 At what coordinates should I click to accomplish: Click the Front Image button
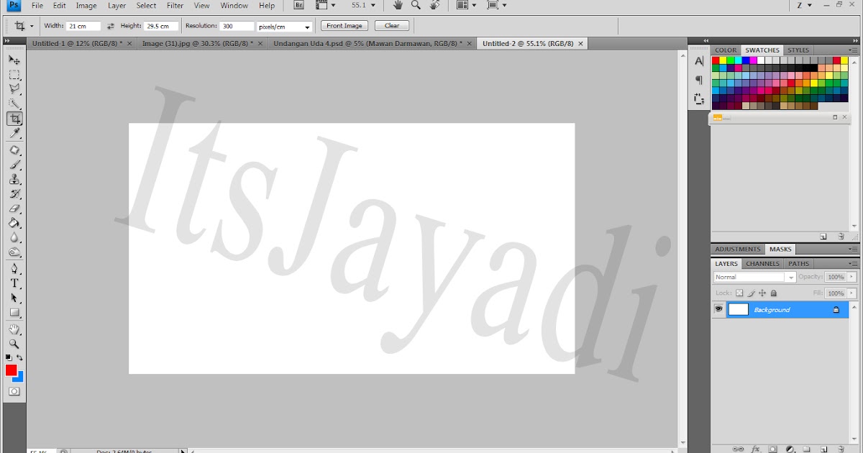[344, 26]
